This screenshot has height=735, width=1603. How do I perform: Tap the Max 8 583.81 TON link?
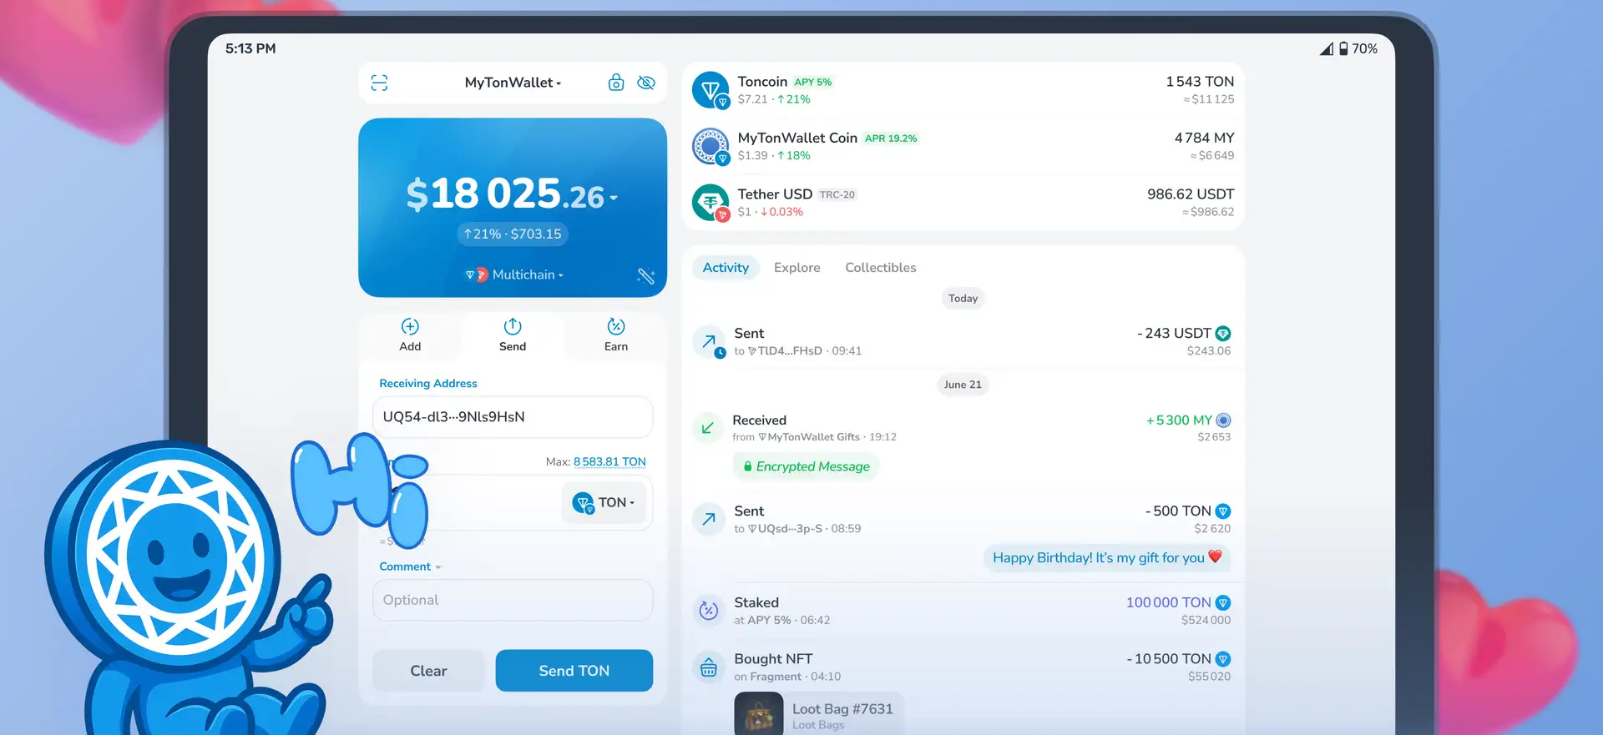pos(609,461)
